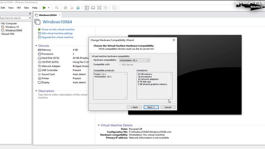This screenshot has width=265, height=149.
Task: Toggle the ESX Server checkbox
Action: pyautogui.click(x=120, y=65)
